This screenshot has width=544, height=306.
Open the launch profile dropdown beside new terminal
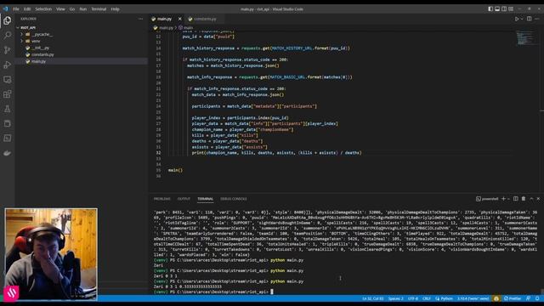[508, 199]
